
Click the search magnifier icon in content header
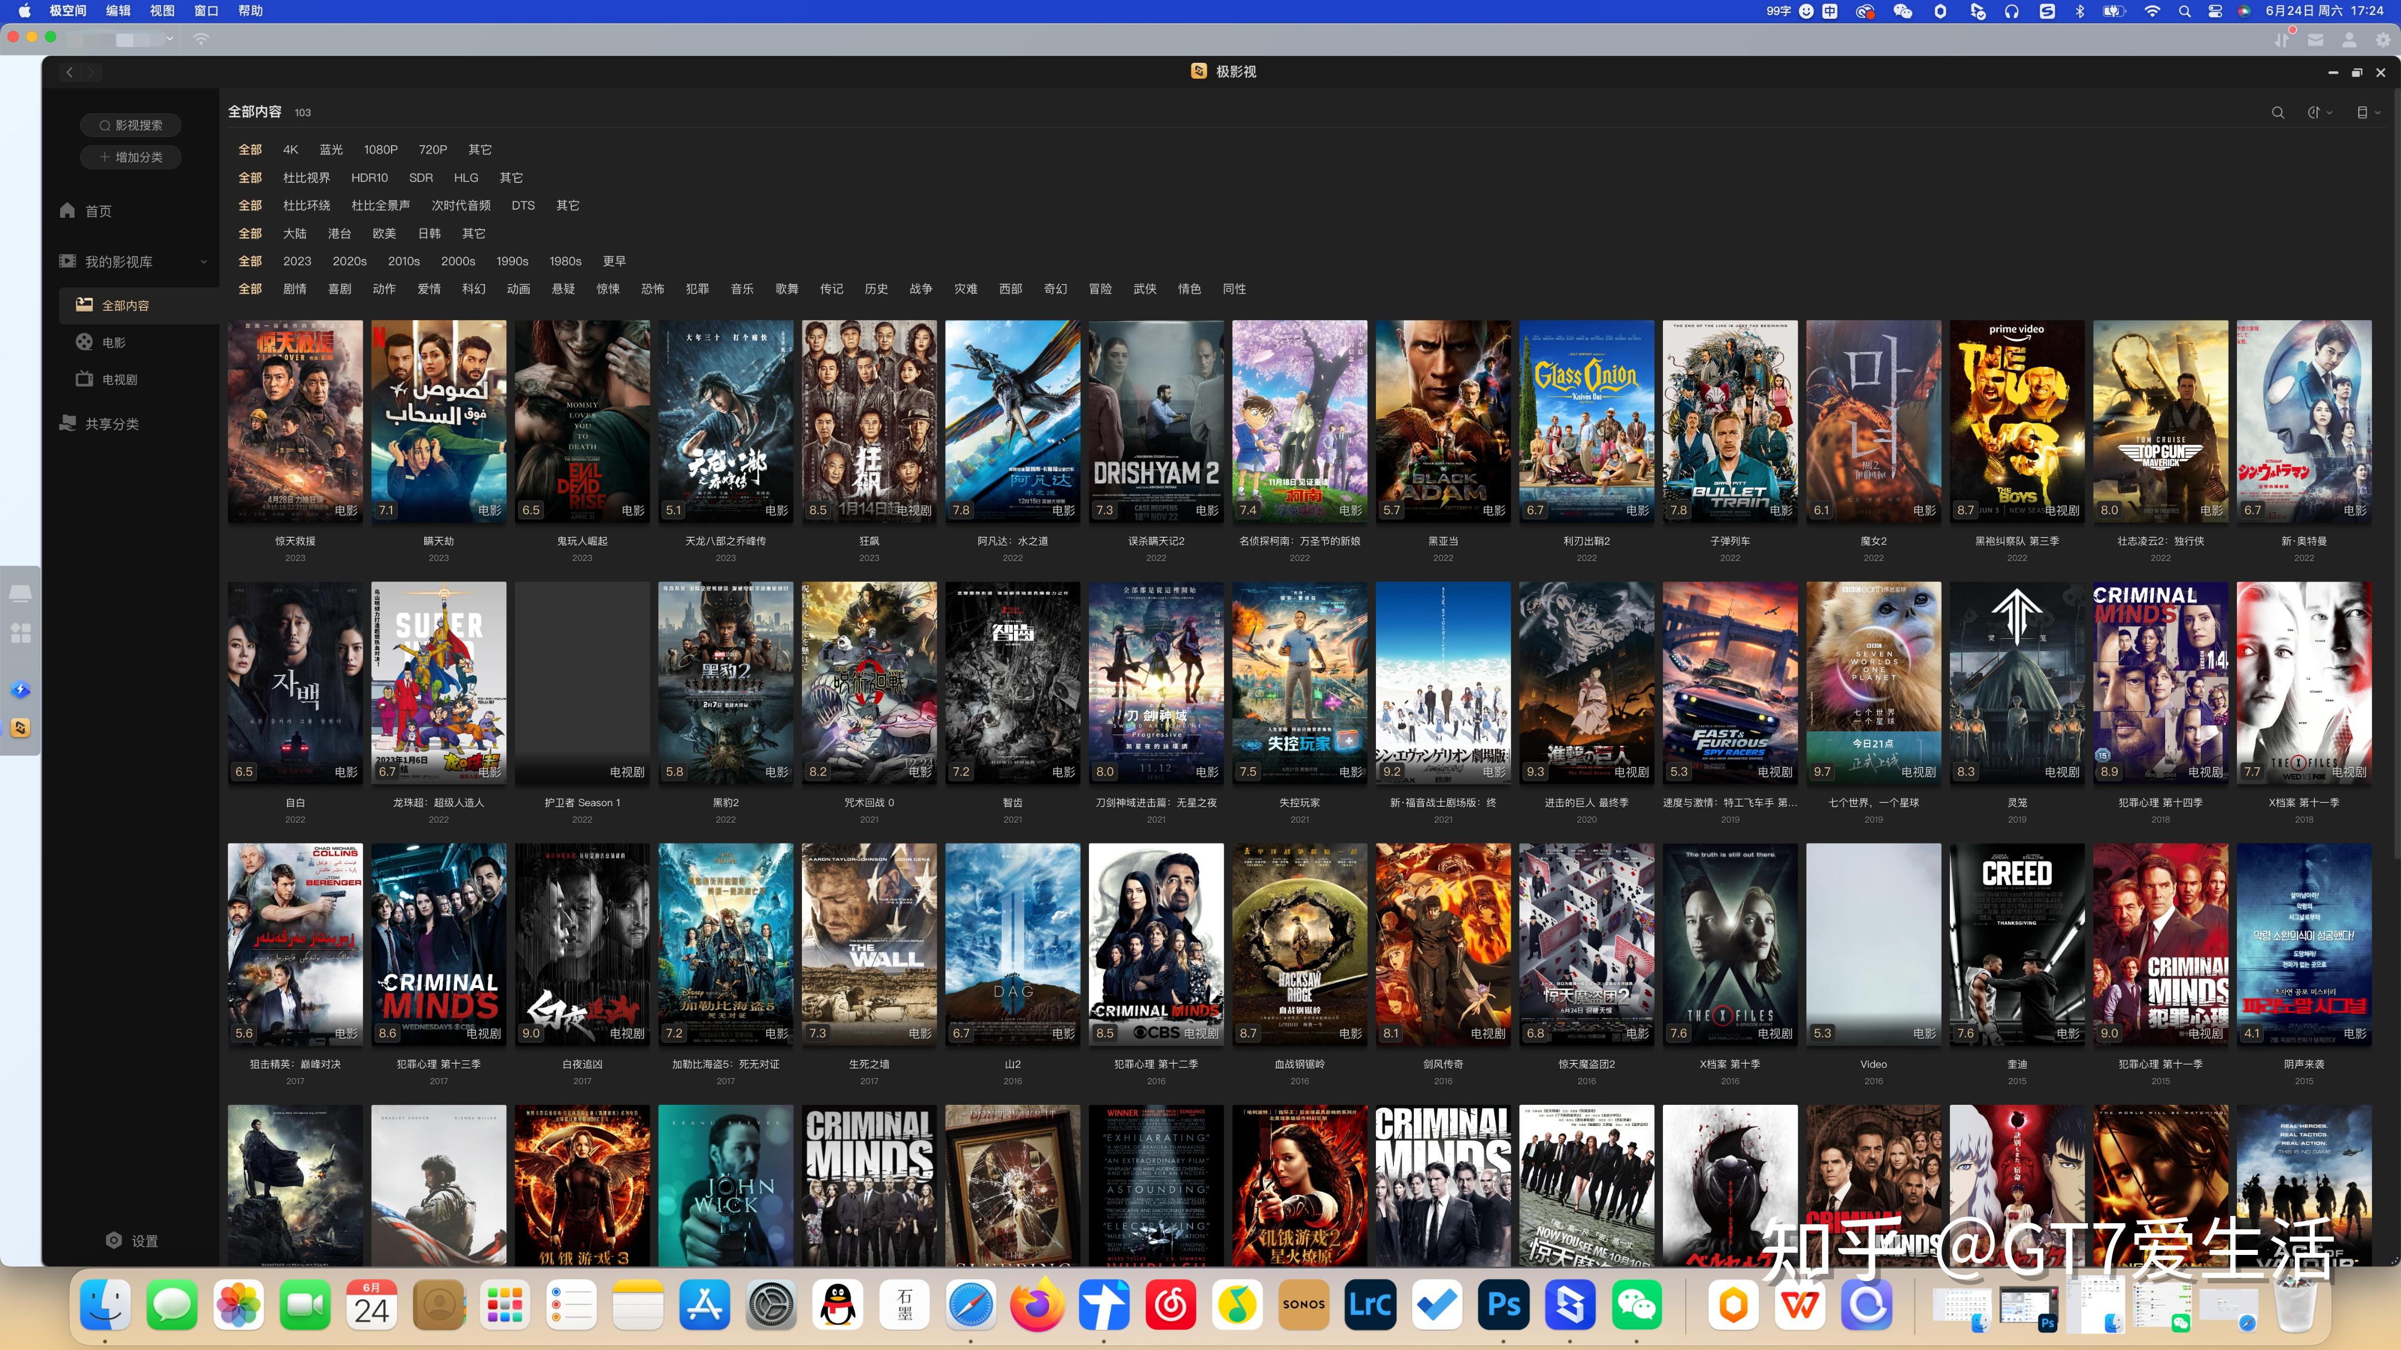2277,112
